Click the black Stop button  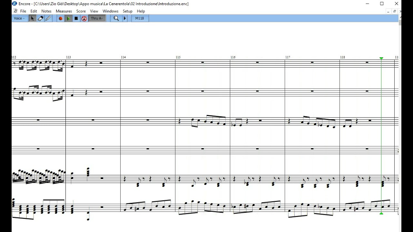76,18
